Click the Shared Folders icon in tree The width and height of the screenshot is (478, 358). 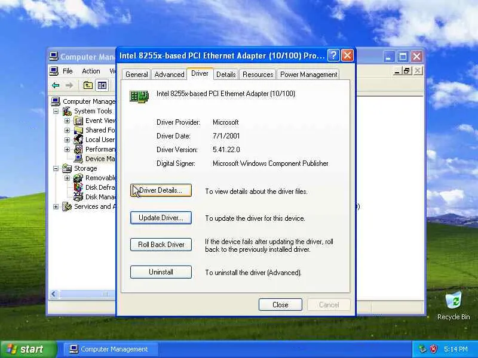(x=78, y=130)
